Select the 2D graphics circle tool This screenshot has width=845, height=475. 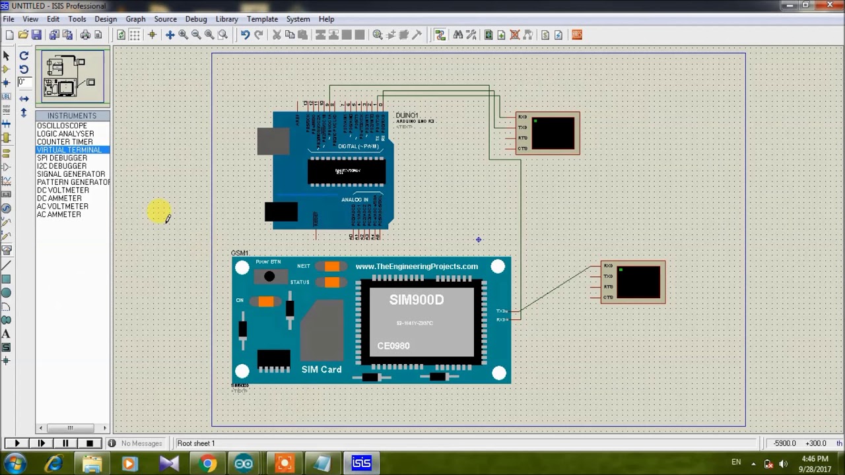tap(6, 293)
